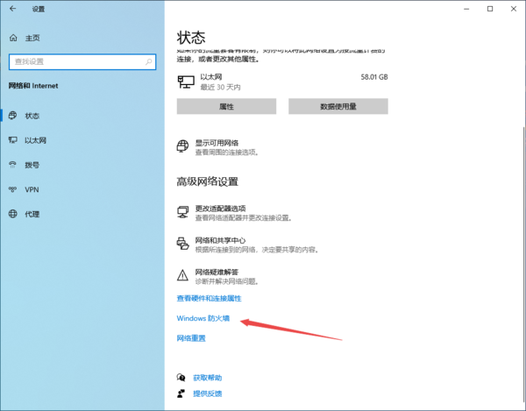Image resolution: width=526 pixels, height=411 pixels.
Task: Click the 网络和 Internet section label
Action: coord(33,86)
